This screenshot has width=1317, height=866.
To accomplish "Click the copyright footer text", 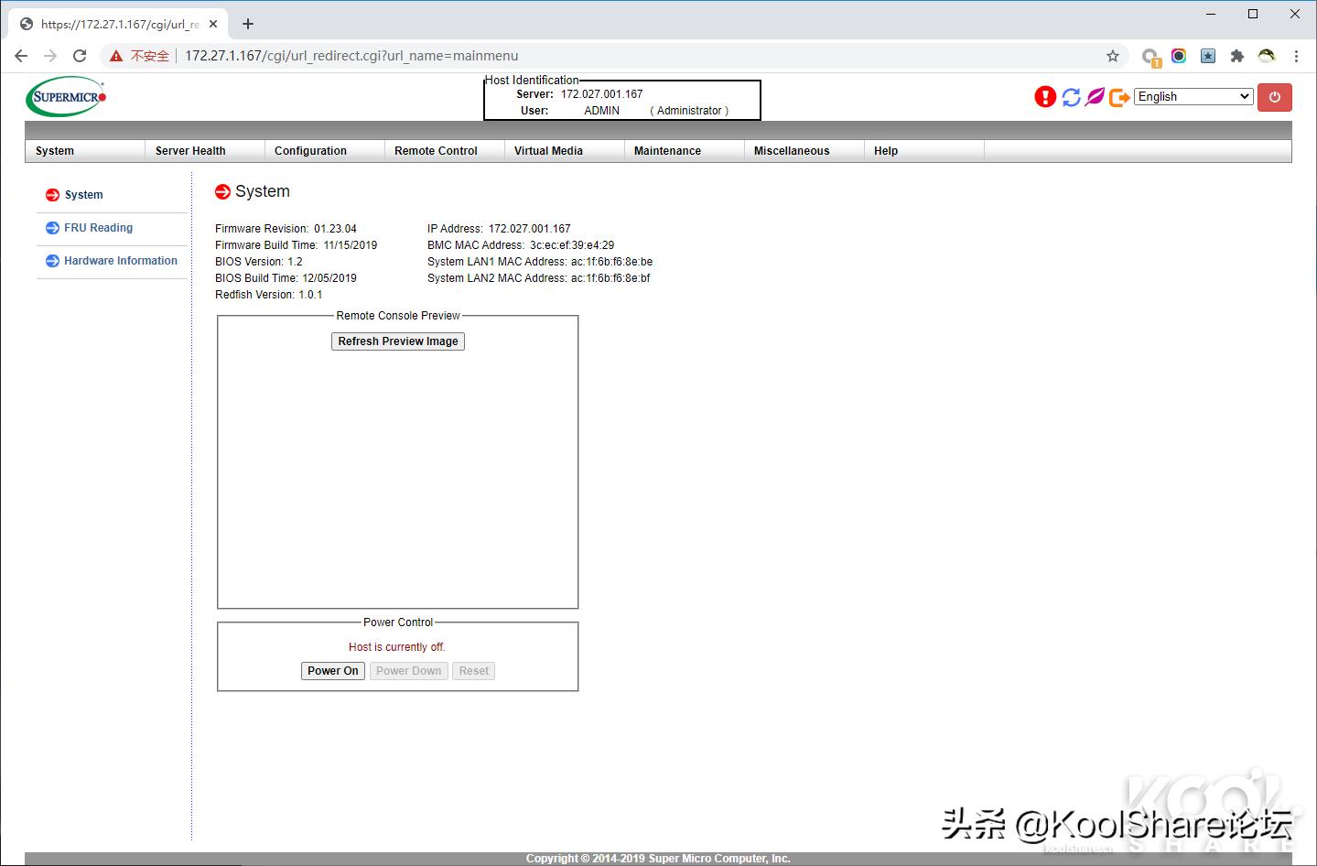I will coord(658,859).
